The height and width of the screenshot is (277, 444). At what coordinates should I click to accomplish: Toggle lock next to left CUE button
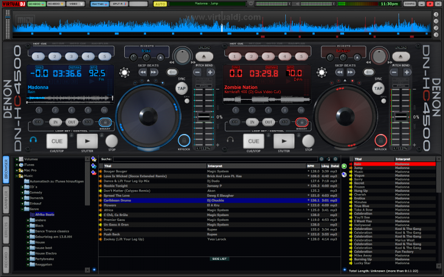click(72, 136)
